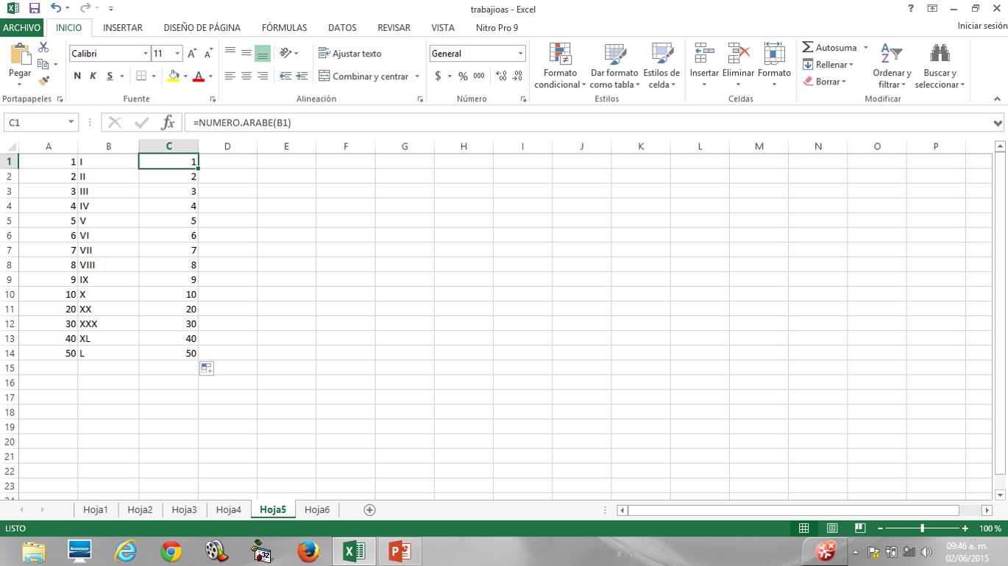Apply bold formatting with the N icon
This screenshot has height=566, width=1008.
(77, 76)
